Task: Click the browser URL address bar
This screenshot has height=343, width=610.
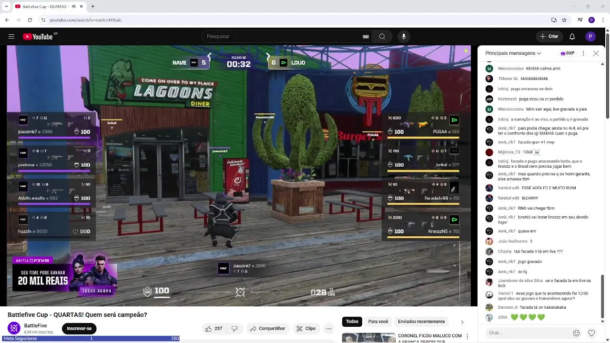Action: 295,20
